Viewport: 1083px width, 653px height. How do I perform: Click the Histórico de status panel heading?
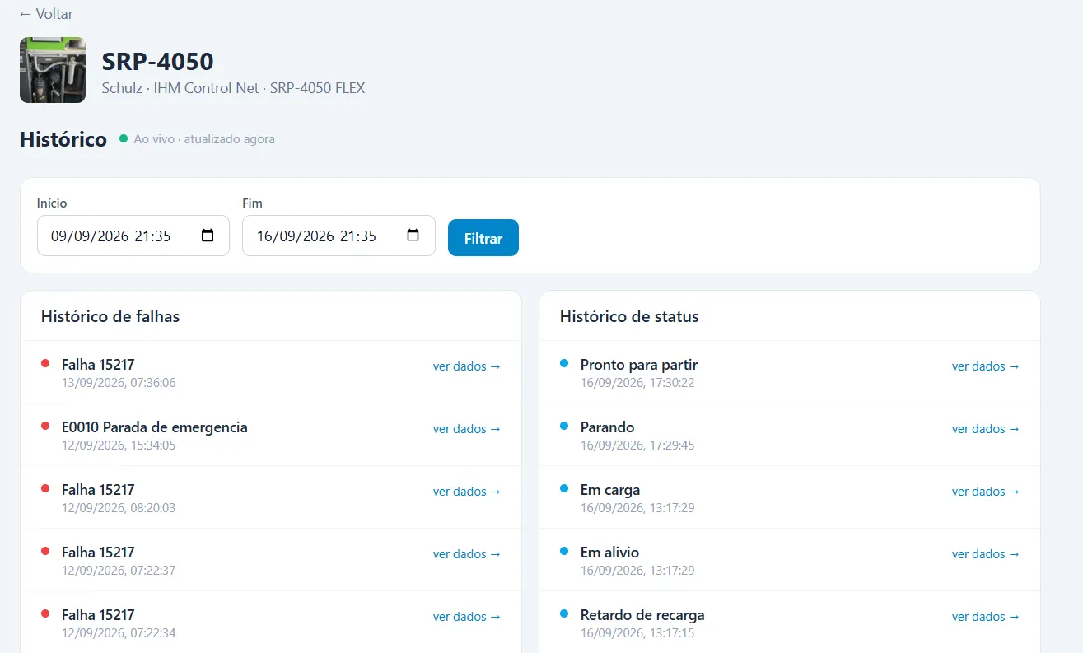coord(629,316)
